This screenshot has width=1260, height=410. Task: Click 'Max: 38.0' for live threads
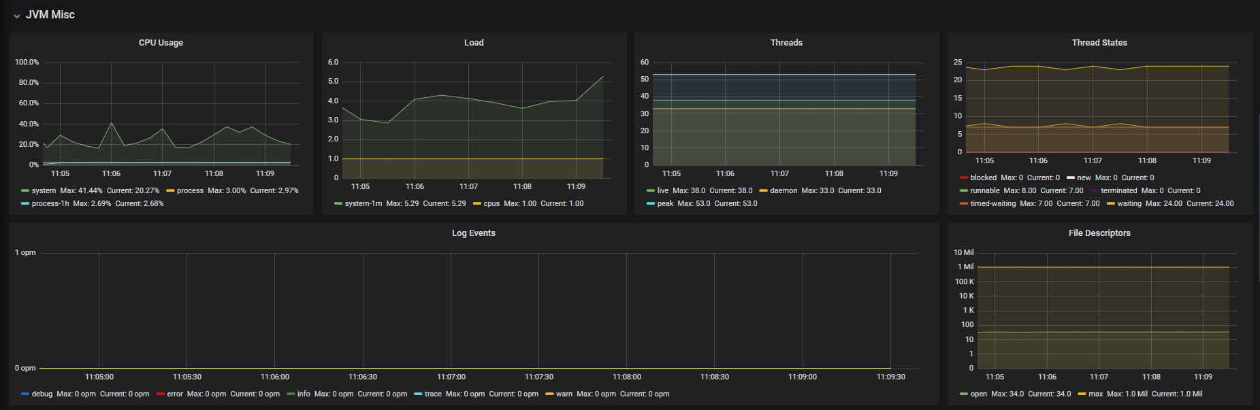tap(689, 190)
